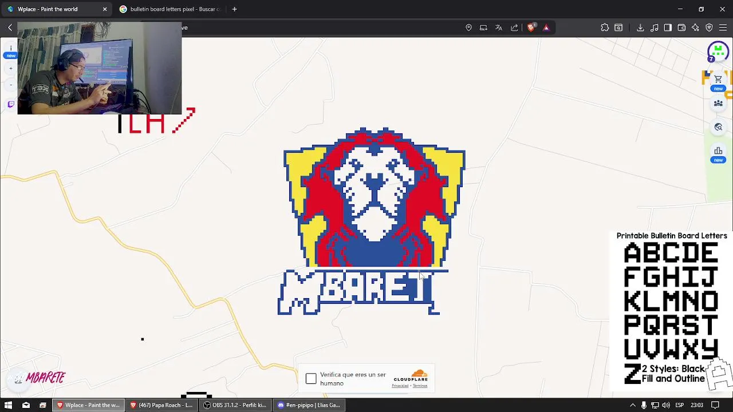The height and width of the screenshot is (412, 733).
Task: Zoom in the map with plus button
Action: 10,69
